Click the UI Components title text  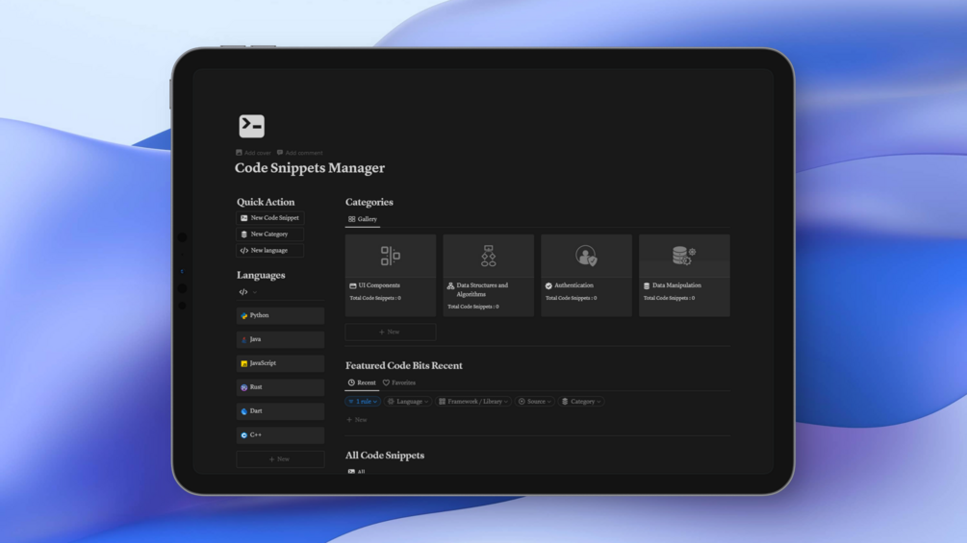coord(379,285)
